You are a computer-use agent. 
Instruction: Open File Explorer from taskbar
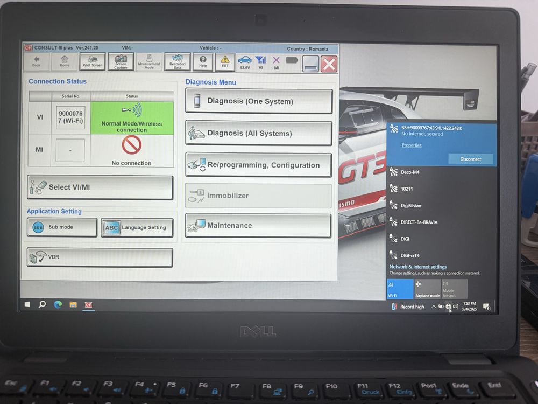click(73, 304)
